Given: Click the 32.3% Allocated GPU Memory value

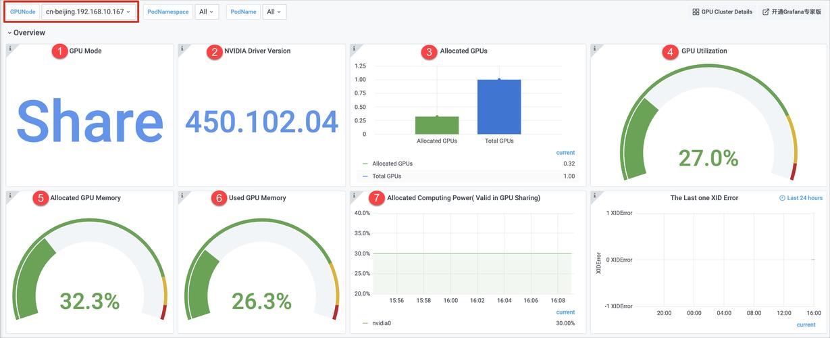Looking at the screenshot, I should pos(90,301).
